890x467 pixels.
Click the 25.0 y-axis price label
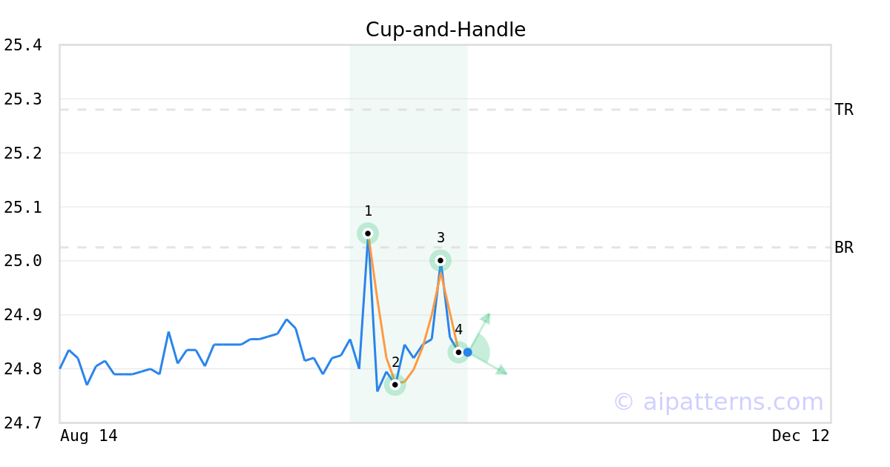point(22,261)
